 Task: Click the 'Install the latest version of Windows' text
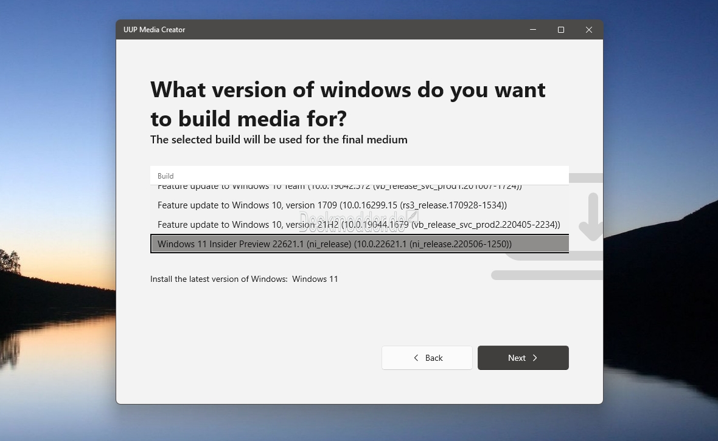point(244,279)
